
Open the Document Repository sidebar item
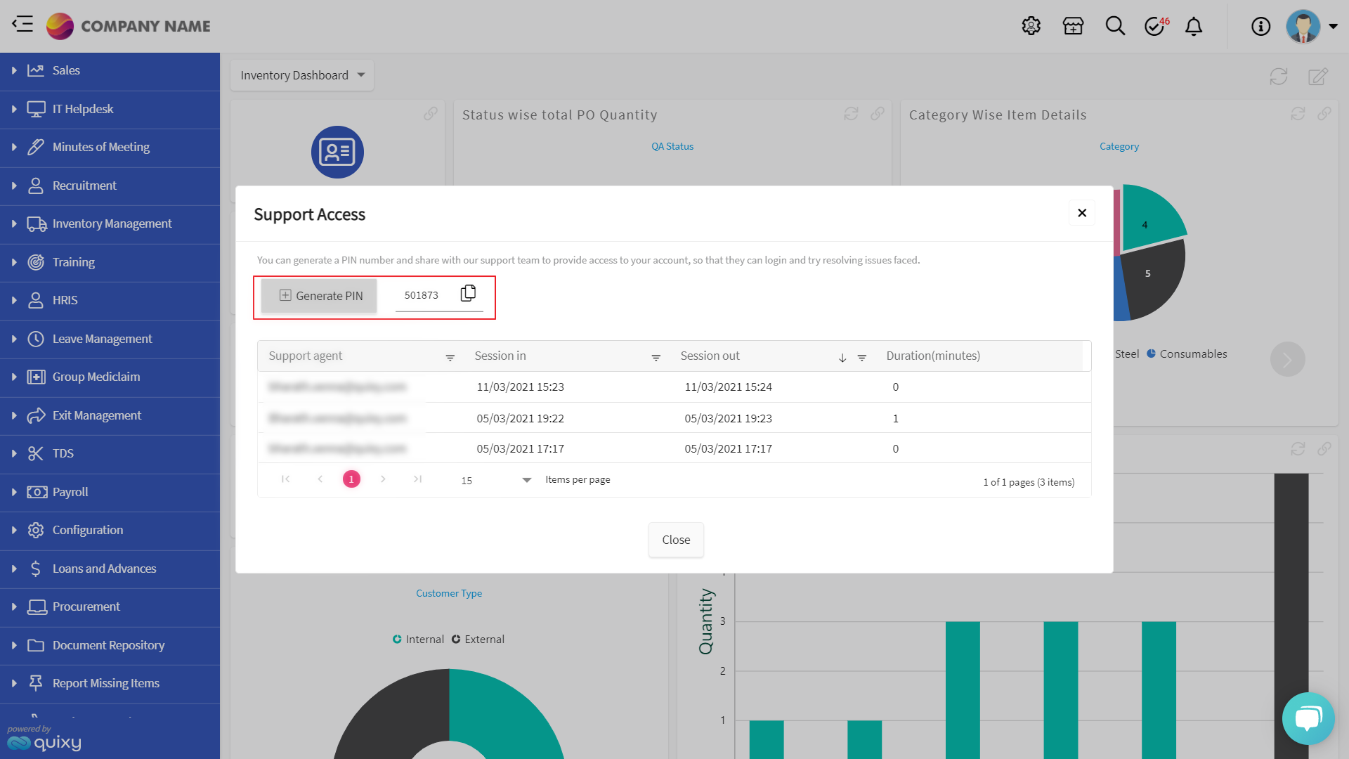(x=110, y=645)
